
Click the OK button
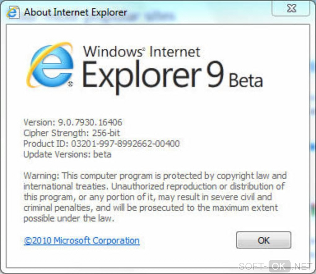pos(264,240)
